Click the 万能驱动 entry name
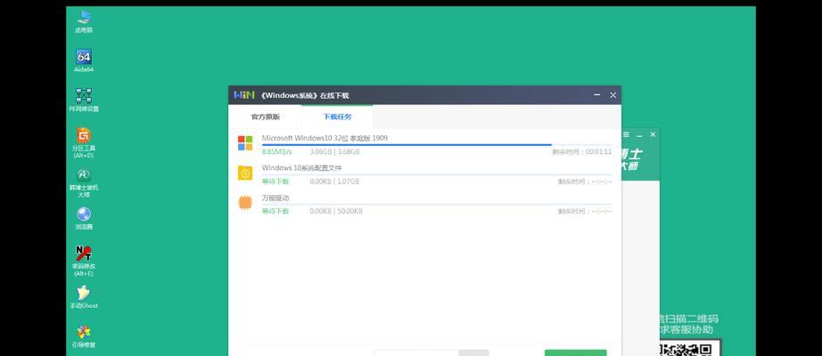Image resolution: width=822 pixels, height=356 pixels. click(275, 198)
